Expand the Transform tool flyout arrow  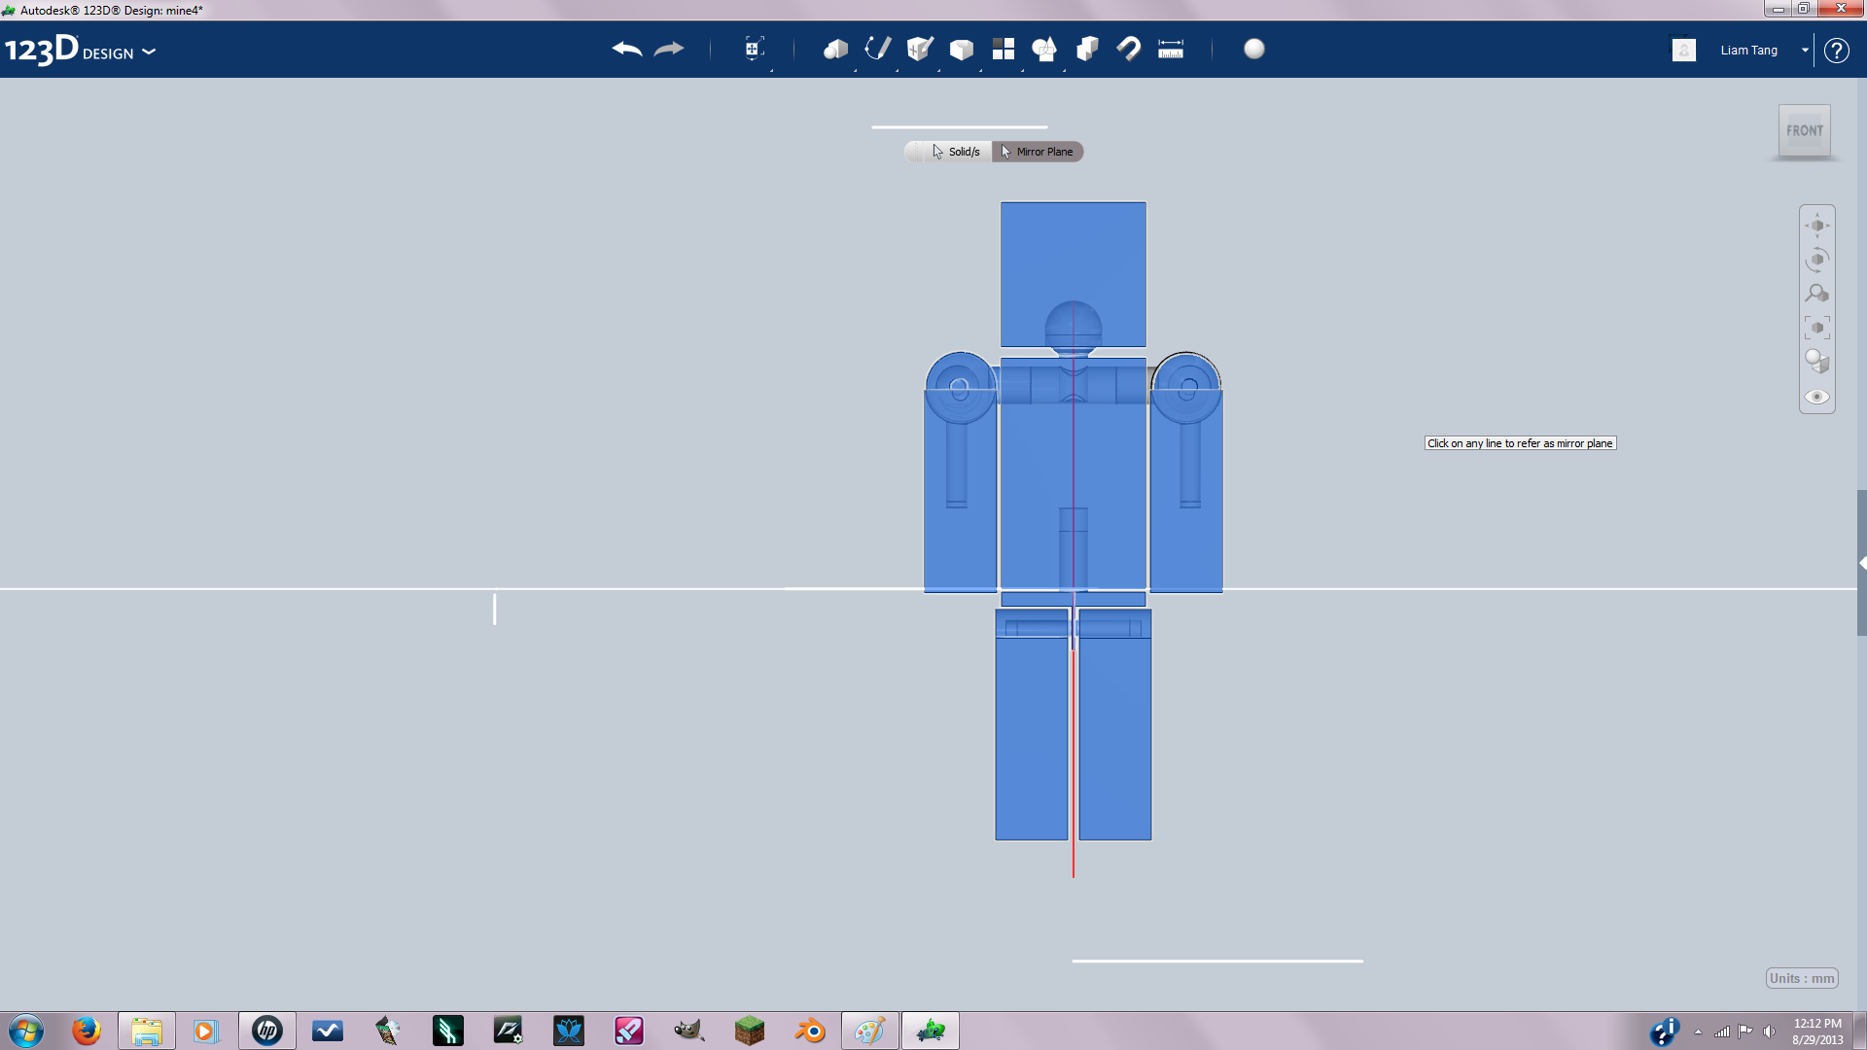[772, 70]
